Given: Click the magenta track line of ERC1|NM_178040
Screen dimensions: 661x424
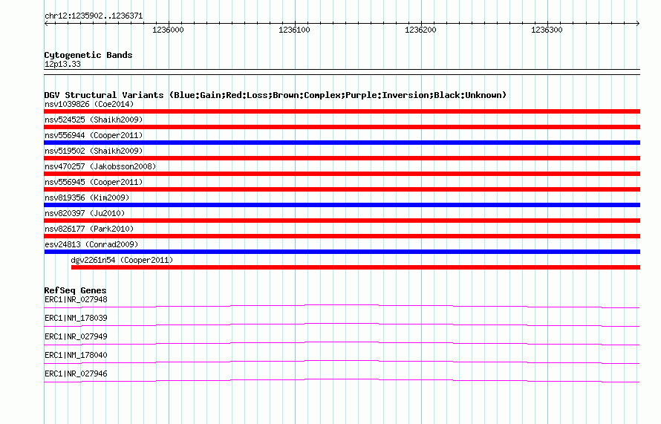Looking at the screenshot, I should (x=342, y=360).
